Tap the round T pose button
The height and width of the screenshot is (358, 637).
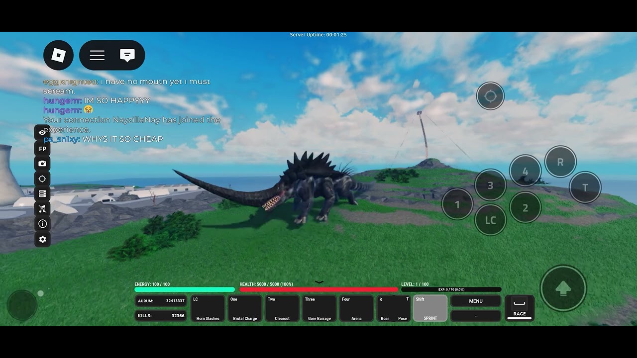click(x=585, y=187)
